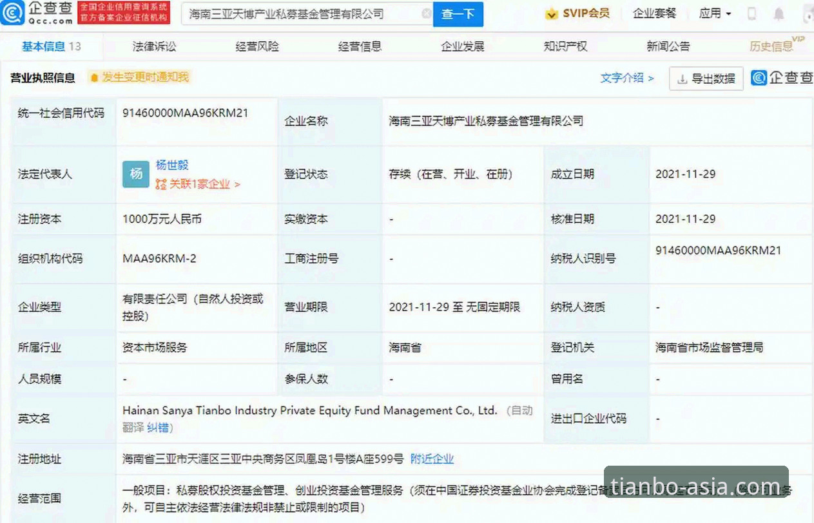814x523 pixels.
Task: Click the 杨 avatar of legal representative
Action: coord(136,174)
